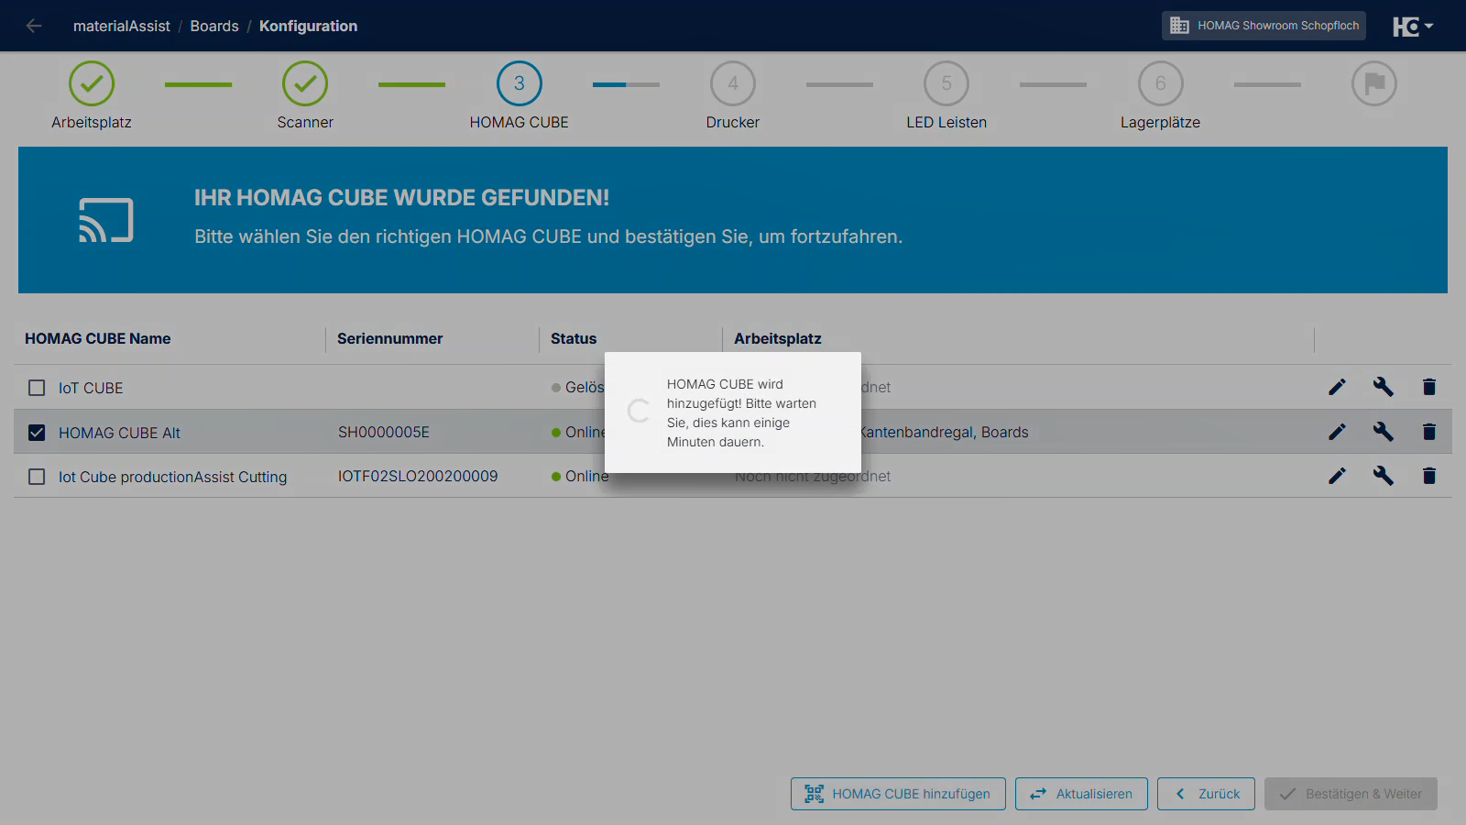Image resolution: width=1466 pixels, height=825 pixels.
Task: Go to step 3 HOMAG CUBE
Action: [520, 83]
